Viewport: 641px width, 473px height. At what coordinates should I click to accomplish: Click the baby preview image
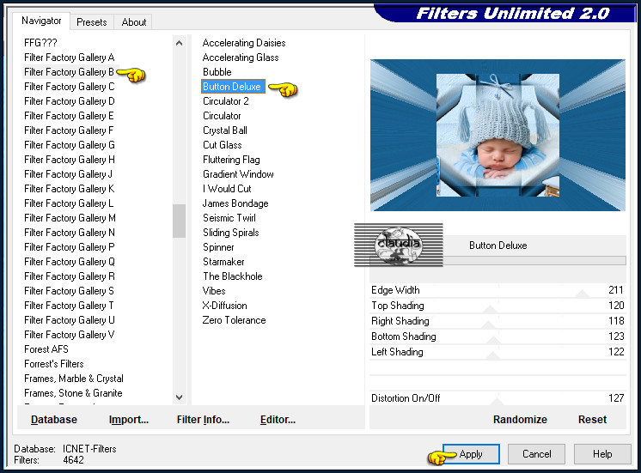498,135
